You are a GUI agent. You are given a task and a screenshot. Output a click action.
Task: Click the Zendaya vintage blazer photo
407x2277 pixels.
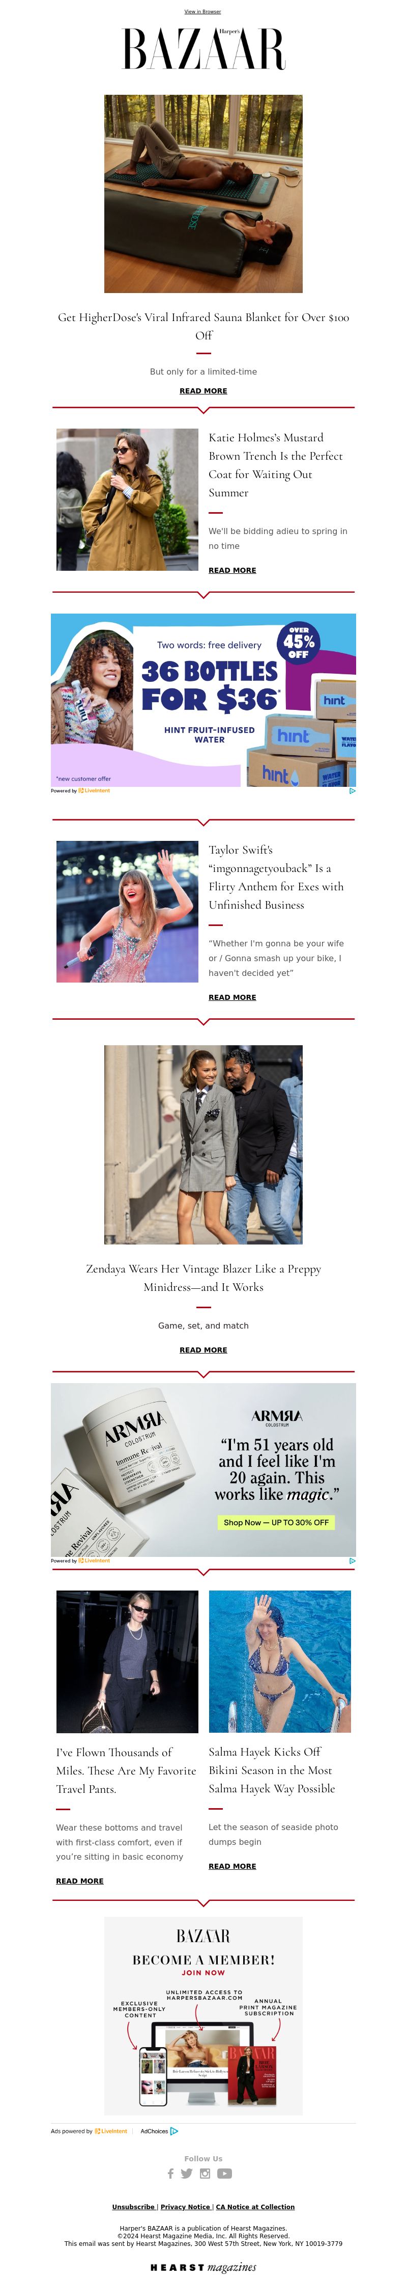pyautogui.click(x=203, y=1145)
